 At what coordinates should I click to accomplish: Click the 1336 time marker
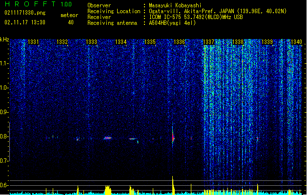coord(179,42)
